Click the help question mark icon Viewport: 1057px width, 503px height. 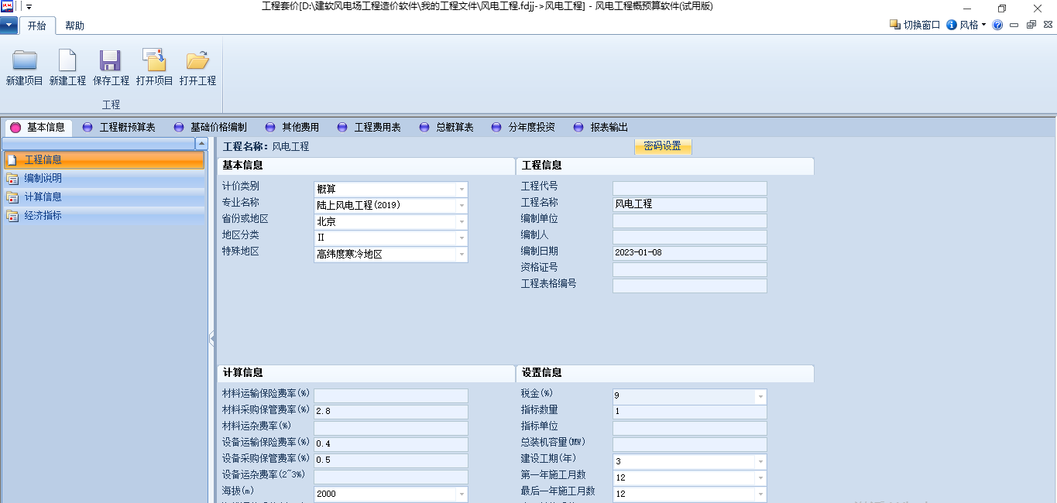(998, 25)
